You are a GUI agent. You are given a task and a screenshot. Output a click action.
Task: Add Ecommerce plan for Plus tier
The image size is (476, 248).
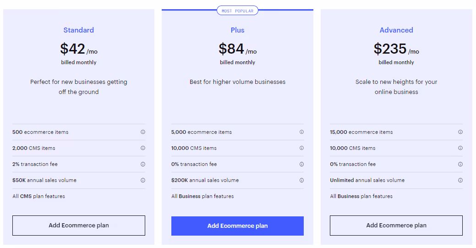click(x=237, y=226)
